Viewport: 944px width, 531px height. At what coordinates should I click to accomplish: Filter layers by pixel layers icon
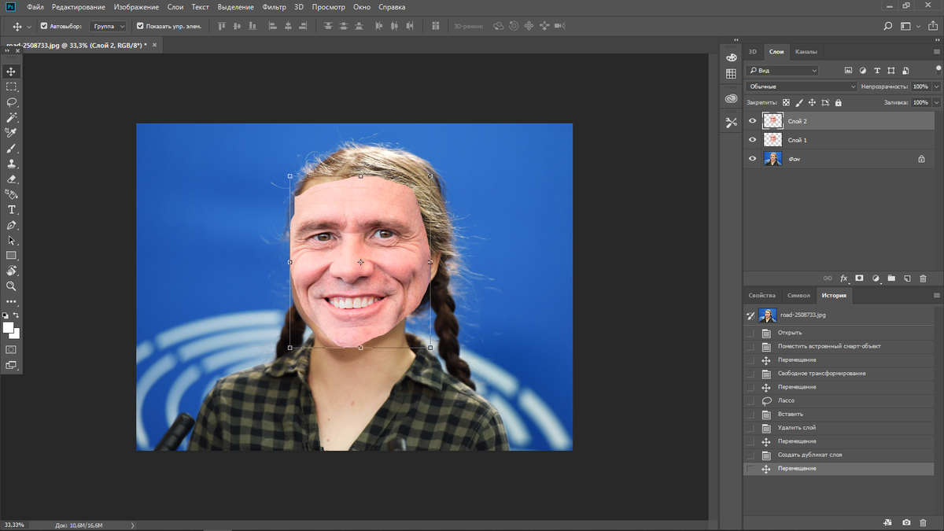point(848,71)
